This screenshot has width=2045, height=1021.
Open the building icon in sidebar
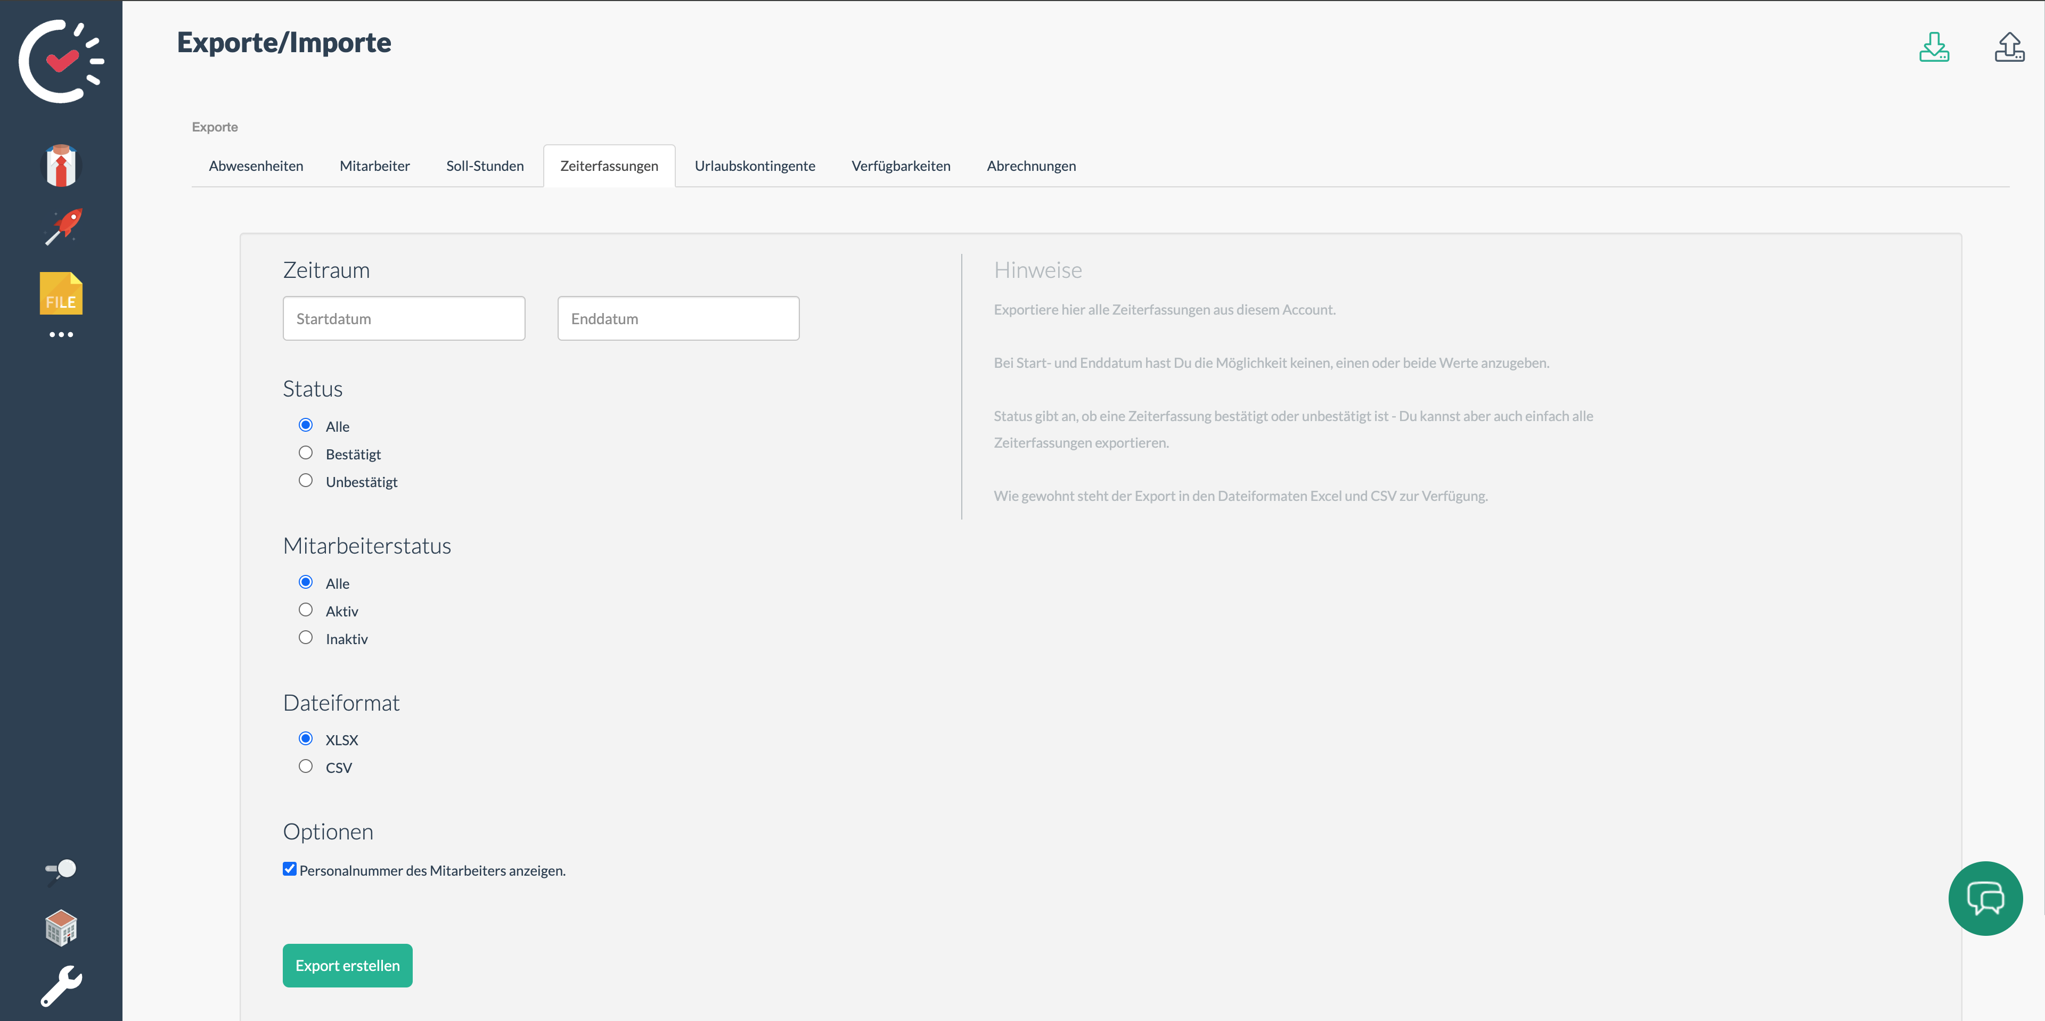pyautogui.click(x=61, y=927)
